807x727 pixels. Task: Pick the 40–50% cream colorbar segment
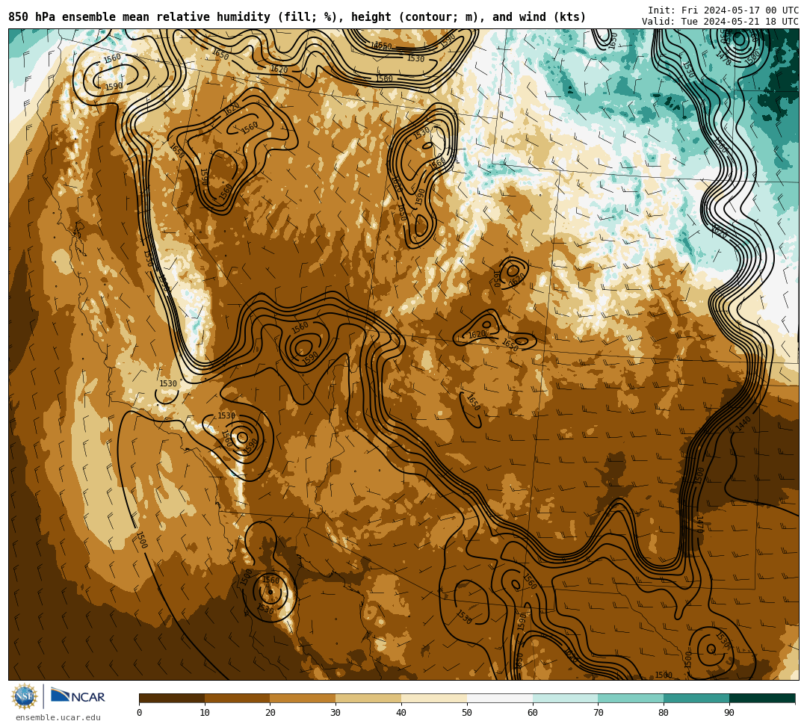tap(434, 698)
